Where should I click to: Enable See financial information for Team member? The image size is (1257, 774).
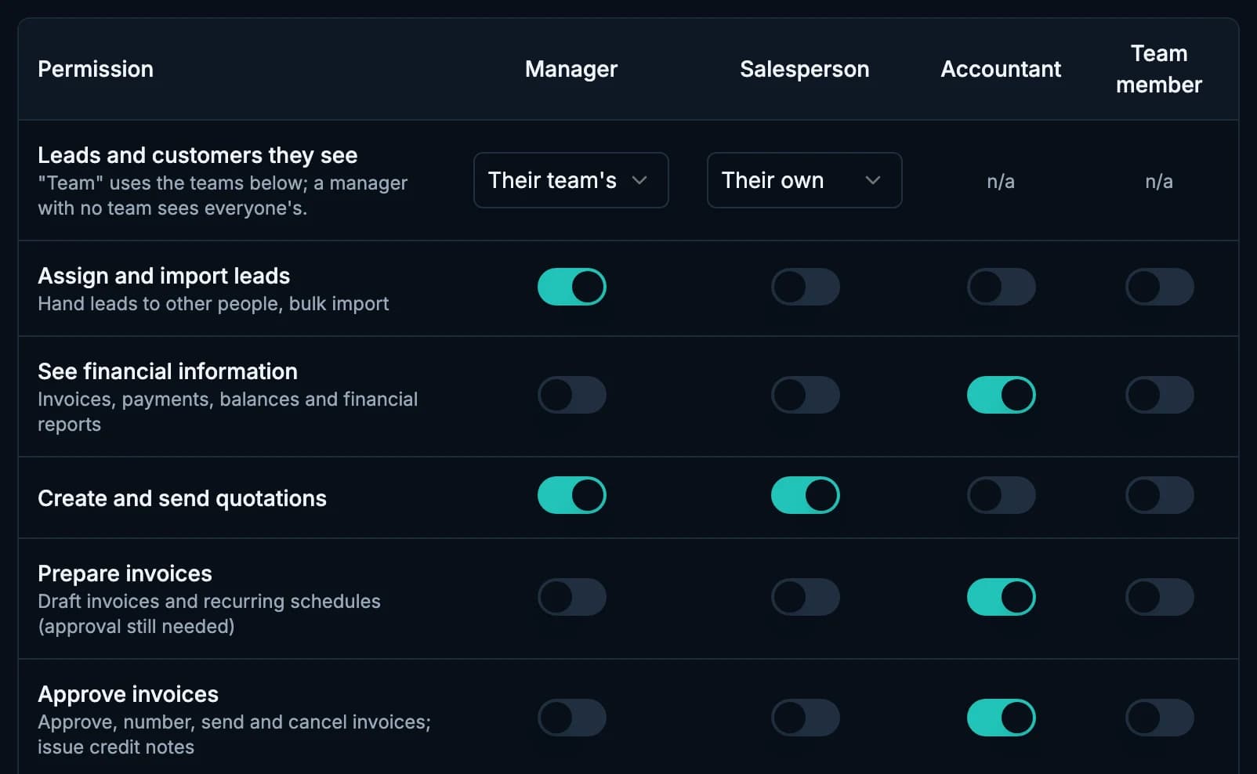click(x=1159, y=395)
